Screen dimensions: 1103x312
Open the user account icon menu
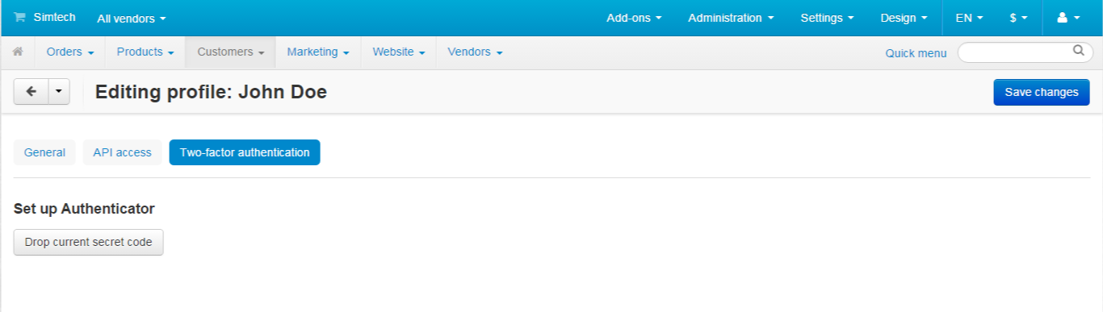point(1068,18)
